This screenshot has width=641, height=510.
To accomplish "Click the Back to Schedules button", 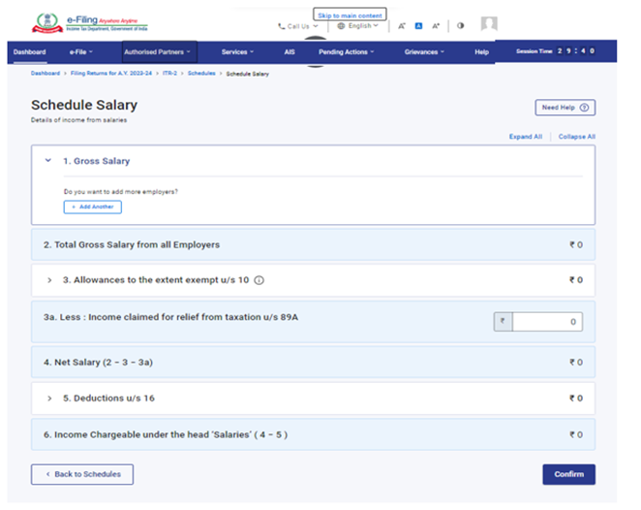I will [x=82, y=474].
